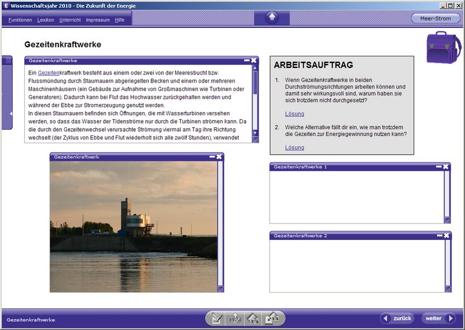Expand the collapsed left side panel arrow
This screenshot has width=465, height=330.
[x=10, y=113]
